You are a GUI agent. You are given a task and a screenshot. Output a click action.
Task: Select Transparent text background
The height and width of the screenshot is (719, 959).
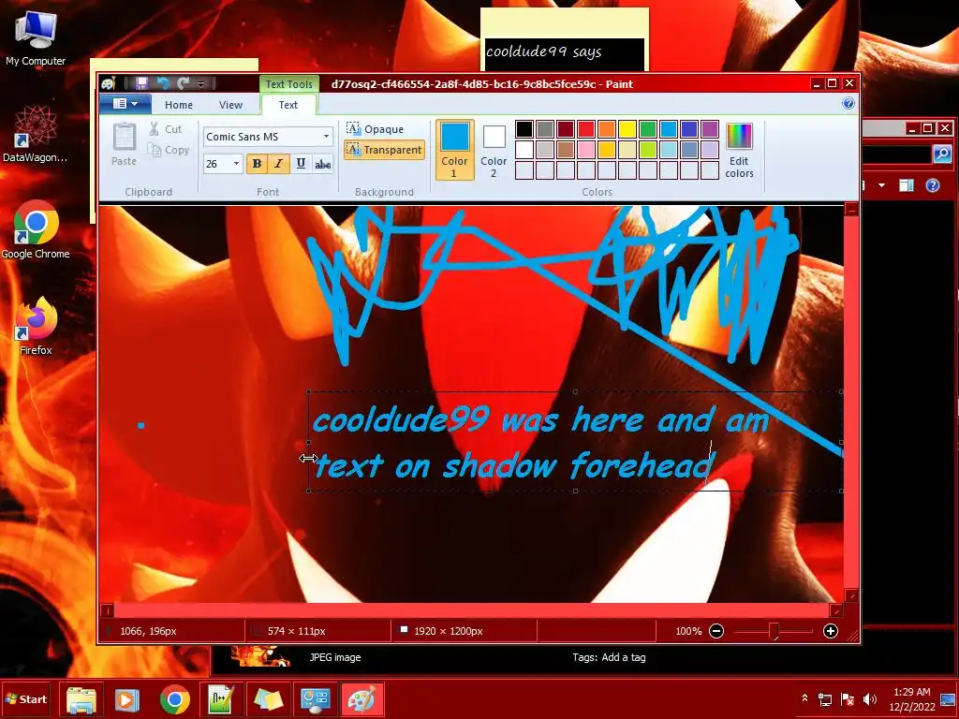384,150
